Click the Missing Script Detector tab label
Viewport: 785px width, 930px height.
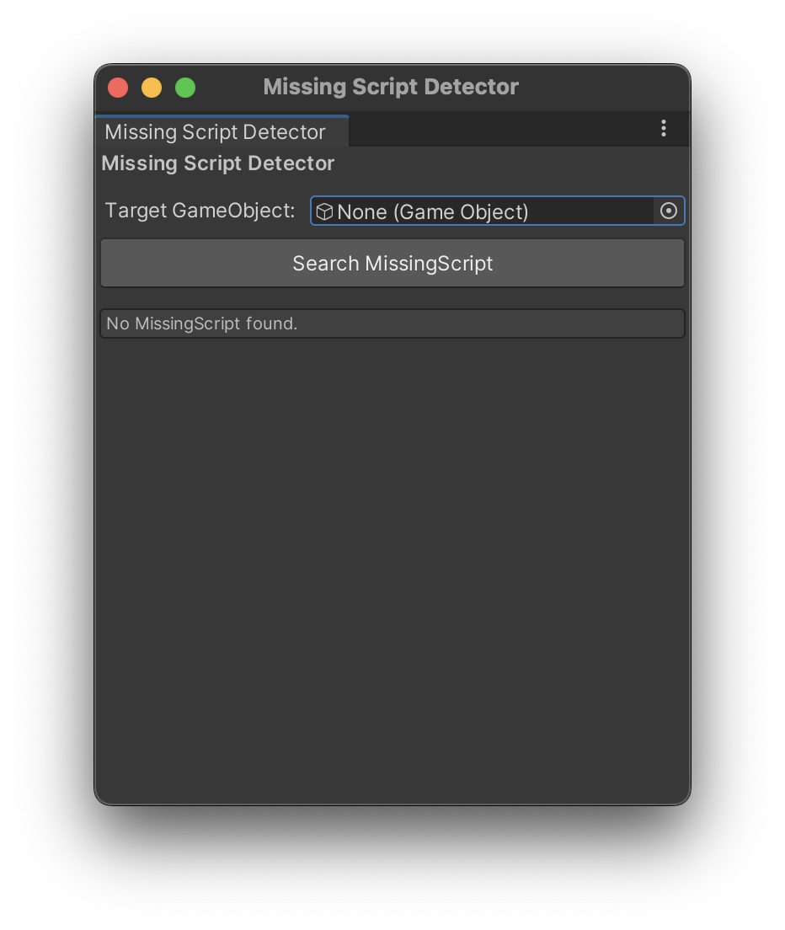(214, 131)
